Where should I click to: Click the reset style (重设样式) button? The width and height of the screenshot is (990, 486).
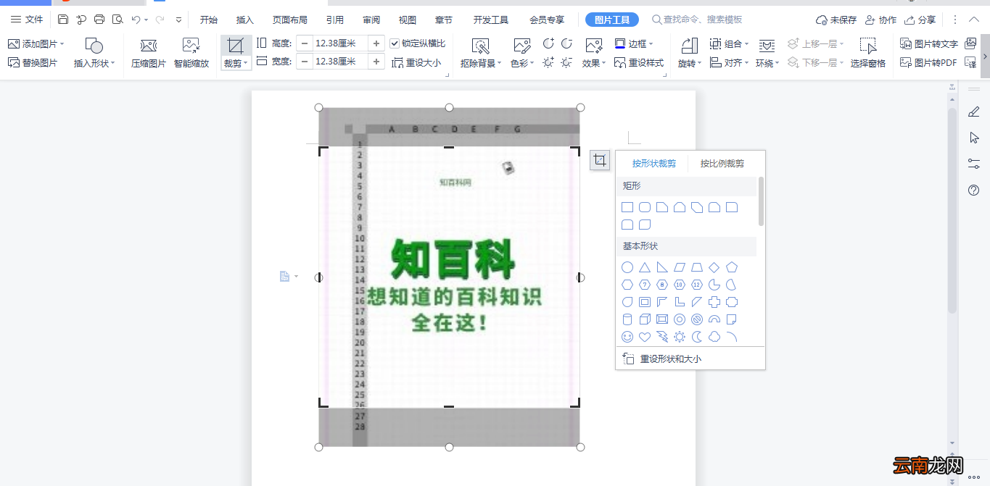tap(639, 62)
